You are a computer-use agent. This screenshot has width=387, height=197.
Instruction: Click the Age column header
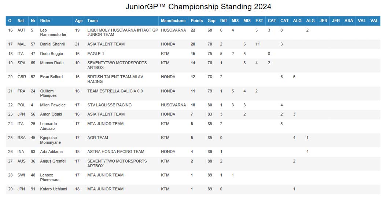[x=78, y=21]
